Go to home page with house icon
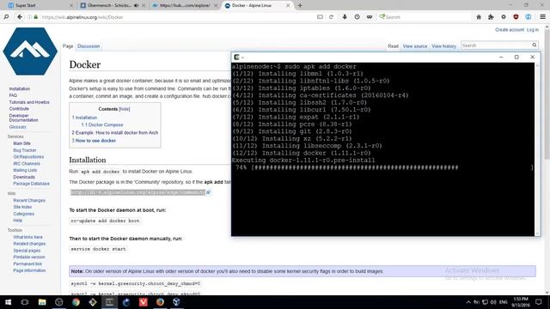The image size is (550, 309). coord(479,17)
